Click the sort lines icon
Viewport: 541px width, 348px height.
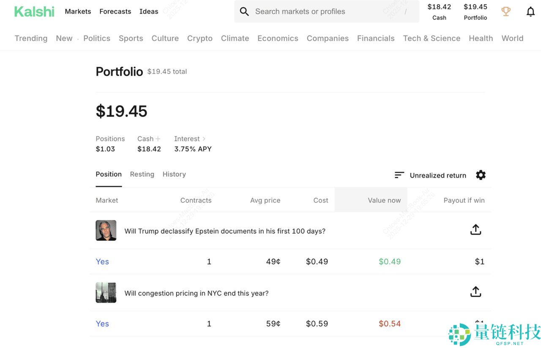coord(399,175)
